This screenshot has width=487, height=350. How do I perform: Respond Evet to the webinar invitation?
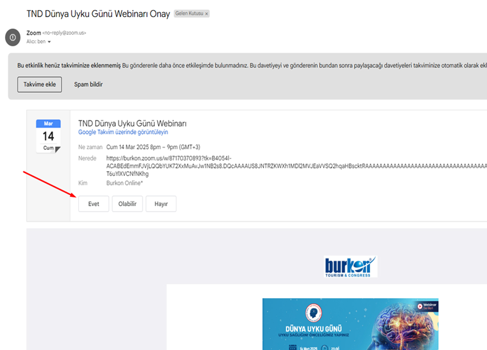(94, 204)
